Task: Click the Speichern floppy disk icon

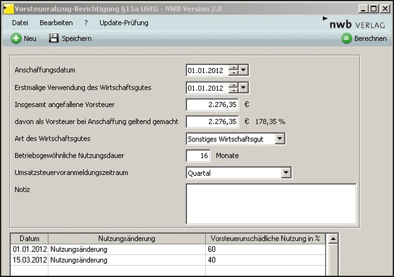Action: pyautogui.click(x=54, y=38)
